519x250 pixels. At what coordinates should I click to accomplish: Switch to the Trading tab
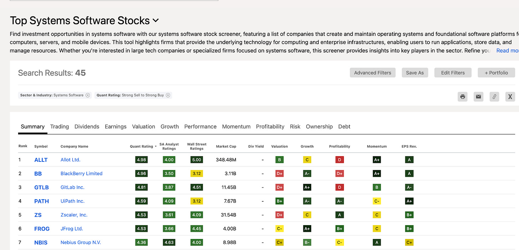click(x=60, y=127)
